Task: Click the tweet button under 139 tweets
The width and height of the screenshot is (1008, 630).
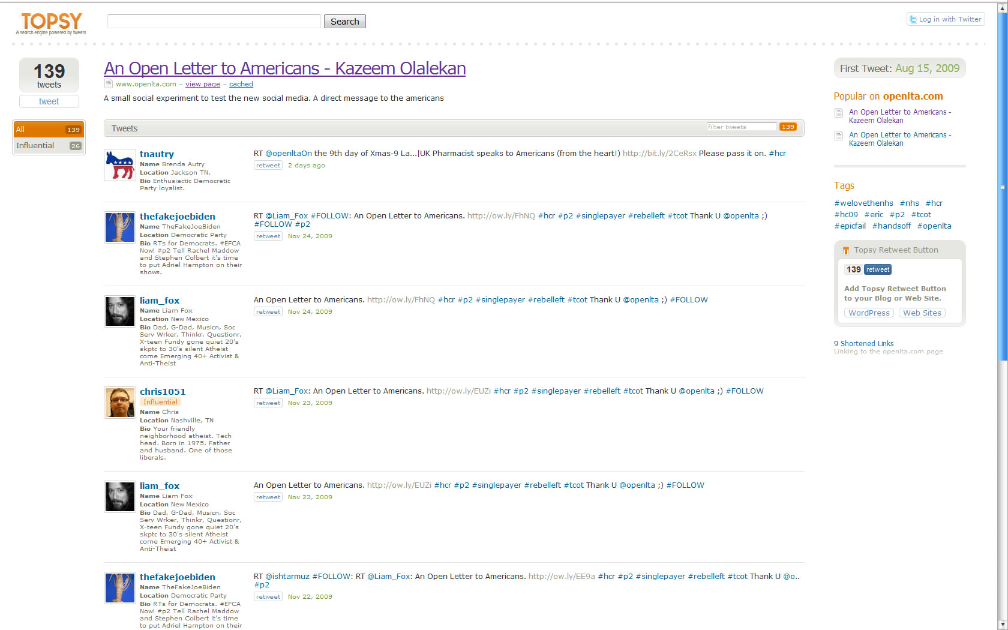Action: pos(49,101)
